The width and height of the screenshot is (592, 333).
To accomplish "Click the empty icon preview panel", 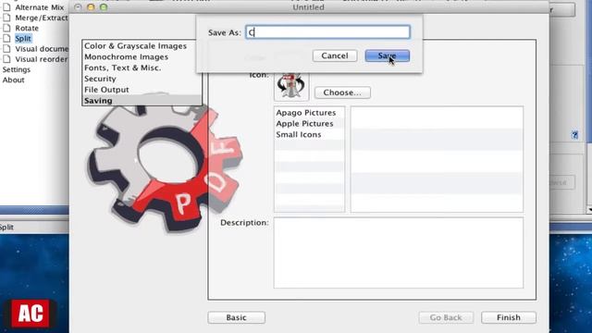I will (x=437, y=159).
